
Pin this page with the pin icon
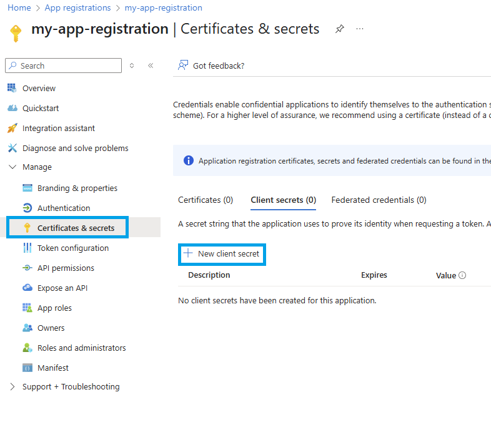(340, 29)
